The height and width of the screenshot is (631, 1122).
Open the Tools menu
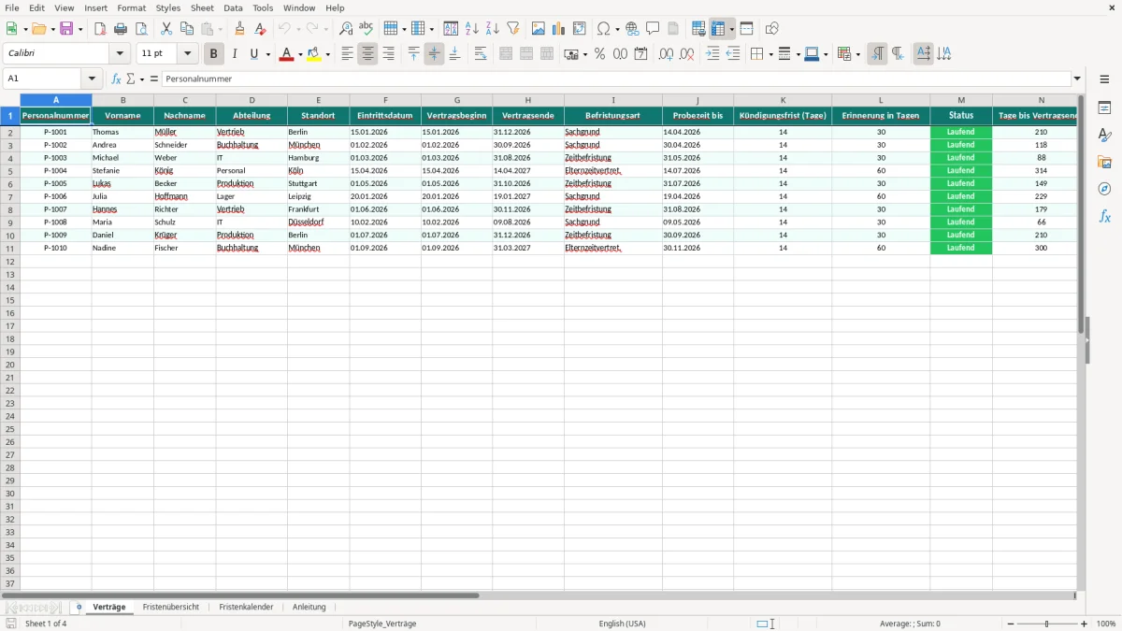[263, 7]
